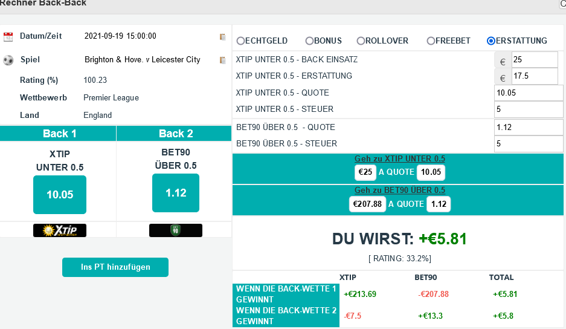566x329 pixels.
Task: Select the ERSTATTUNG radio option
Action: (x=490, y=41)
